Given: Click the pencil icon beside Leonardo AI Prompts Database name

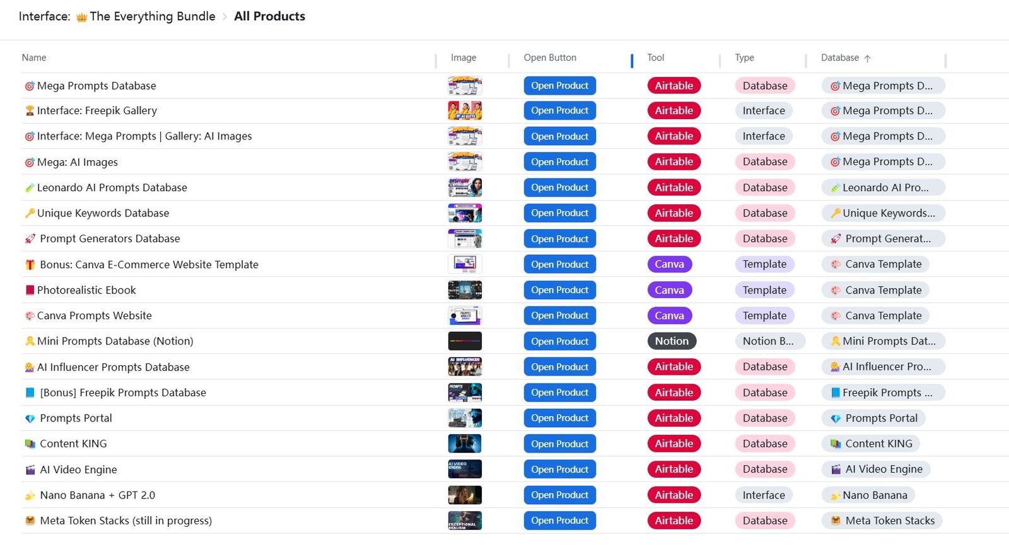Looking at the screenshot, I should tap(30, 187).
